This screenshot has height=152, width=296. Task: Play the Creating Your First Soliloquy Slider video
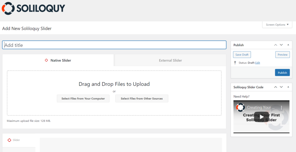click(x=261, y=117)
